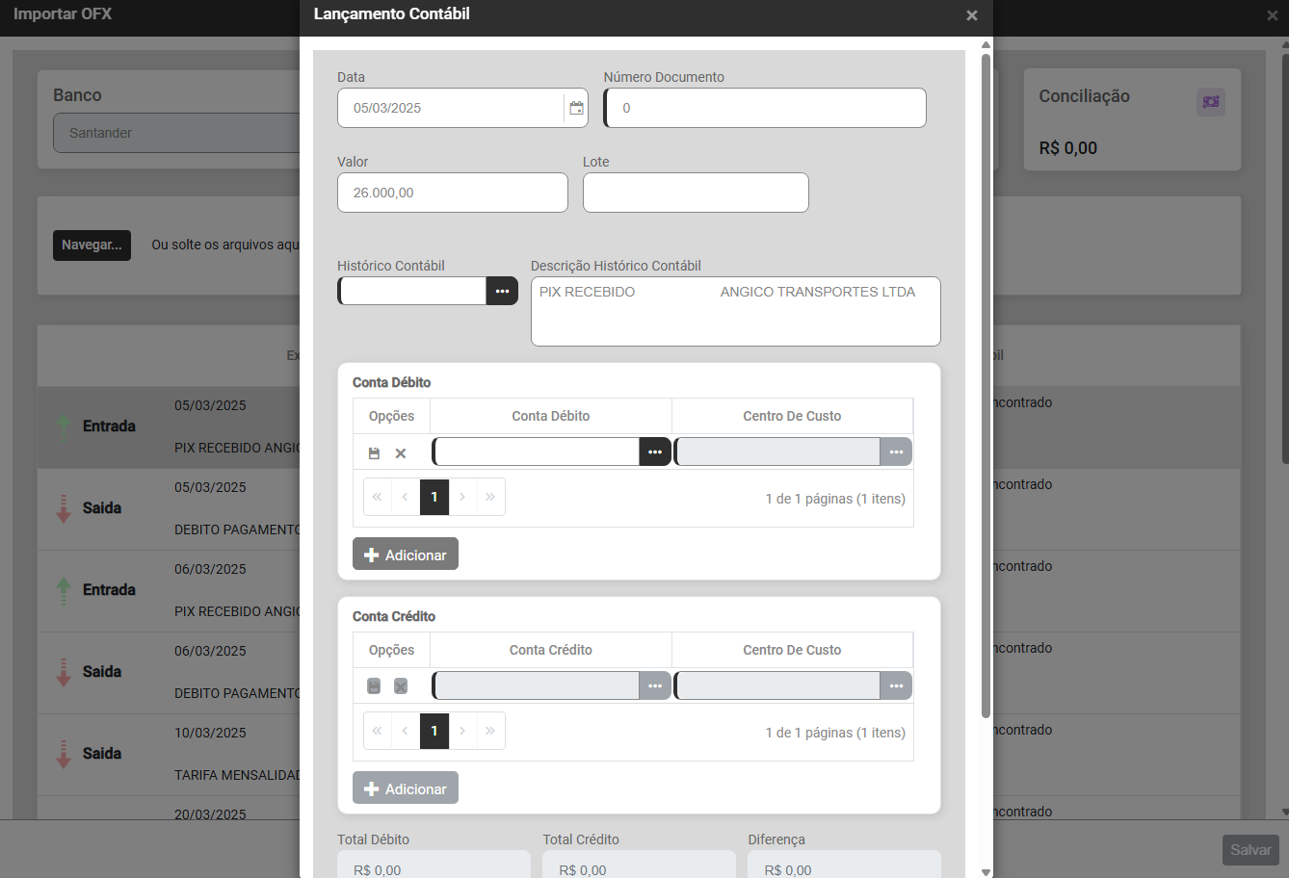Click the Navegar... file browse button
Screen dimensions: 1289x878
click(x=92, y=245)
